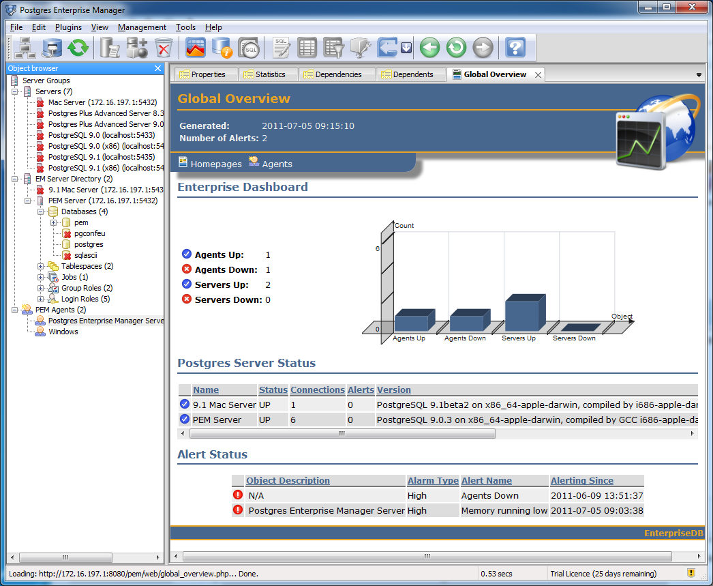The height and width of the screenshot is (586, 713).
Task: Click the trash can delete object icon
Action: 163,48
